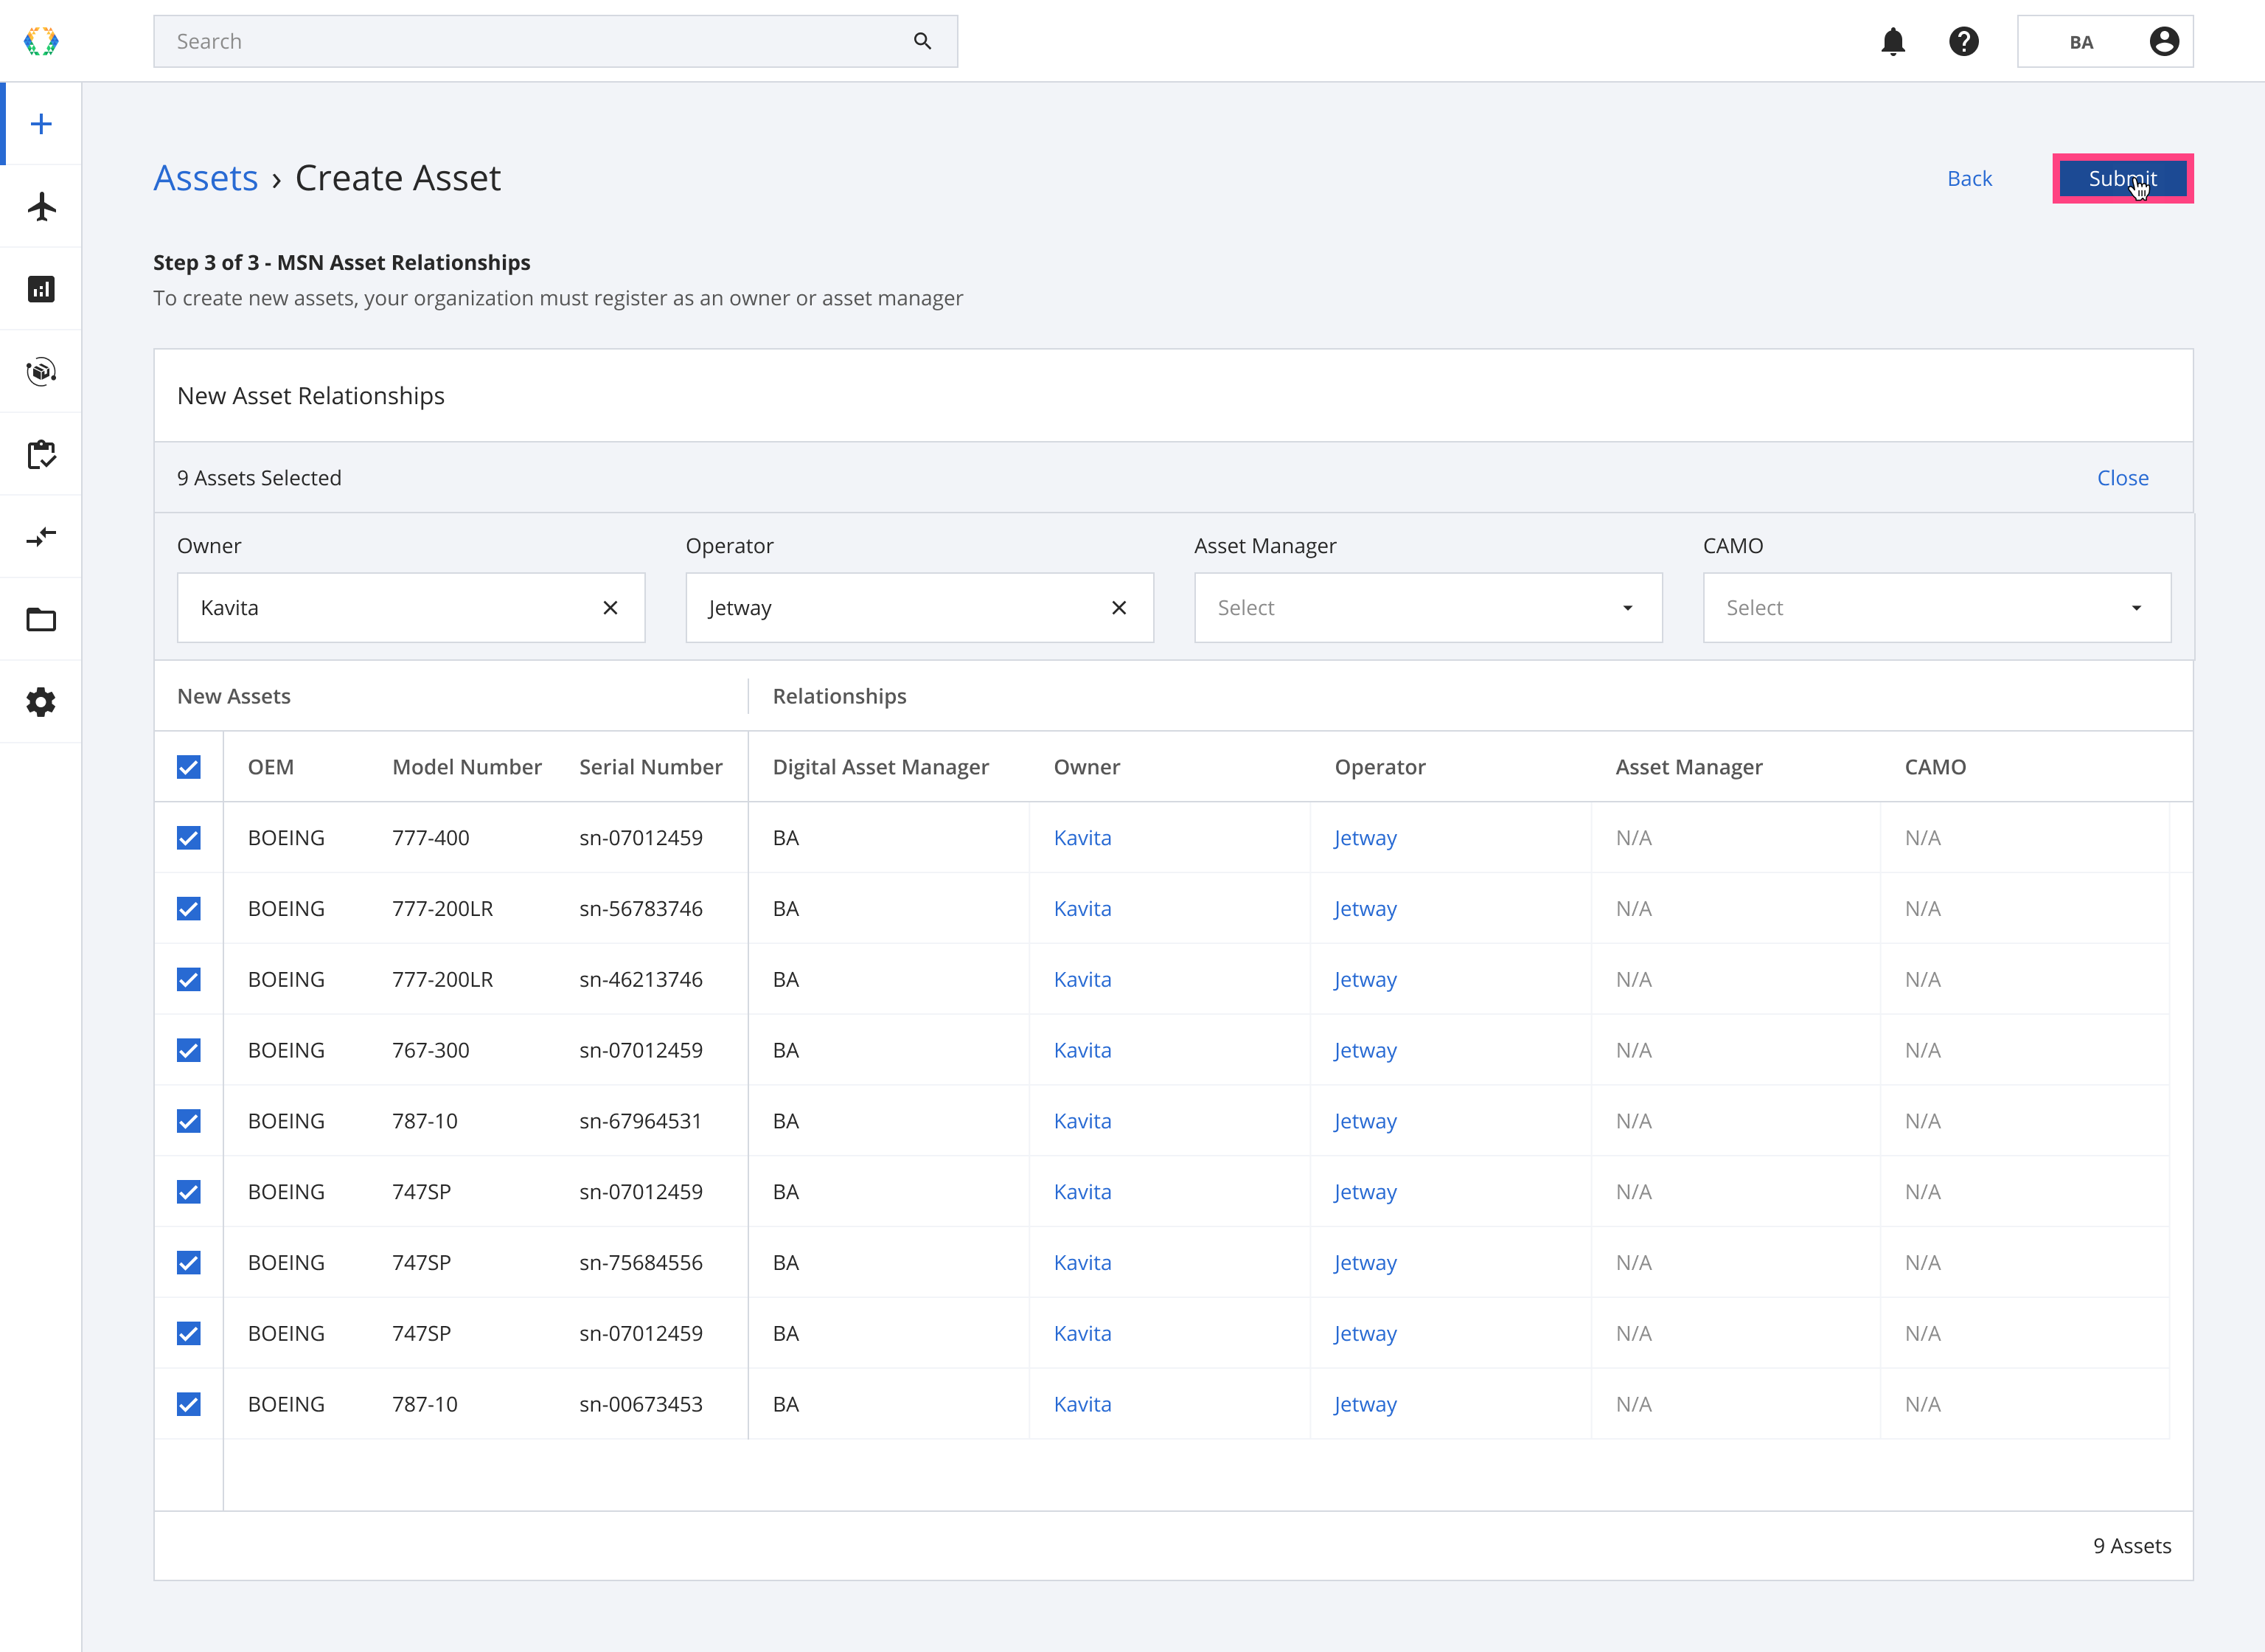The image size is (2265, 1652).
Task: Click serial number sn-75684556 cell
Action: [640, 1263]
